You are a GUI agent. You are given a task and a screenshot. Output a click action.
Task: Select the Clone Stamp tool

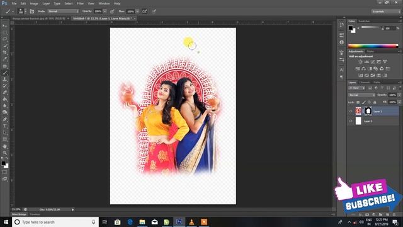(4, 79)
